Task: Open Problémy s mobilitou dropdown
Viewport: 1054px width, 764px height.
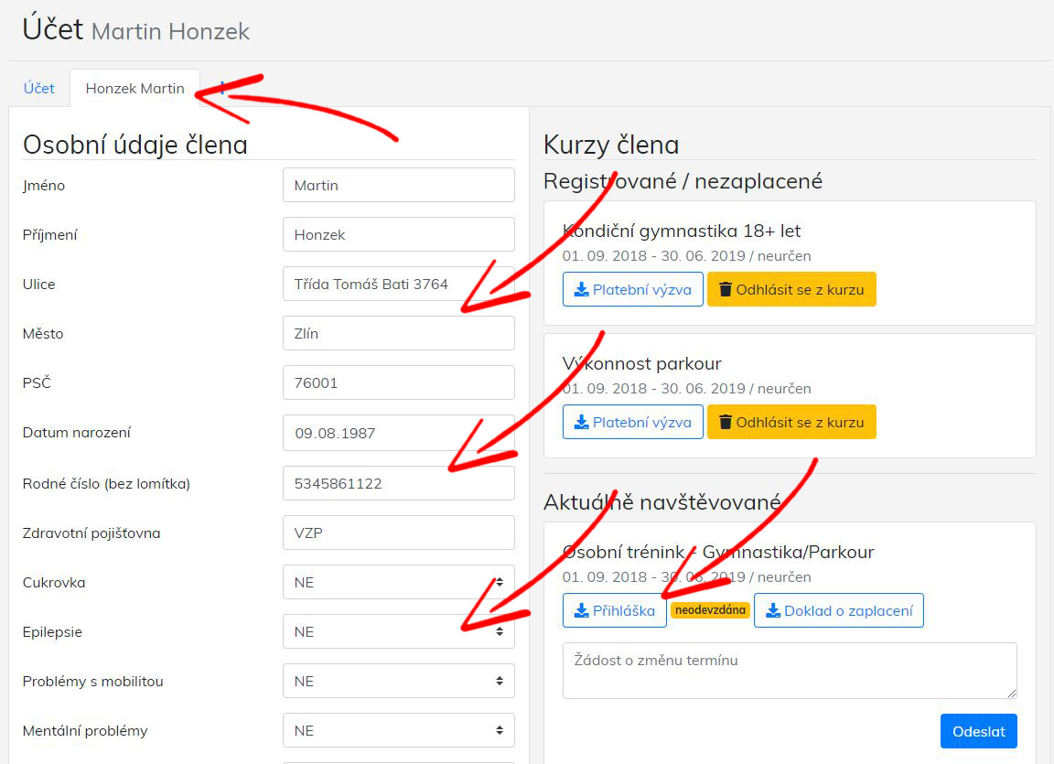Action: [398, 682]
